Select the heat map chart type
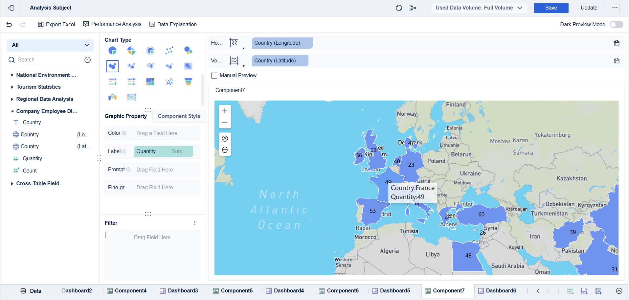The width and height of the screenshot is (629, 300). (x=188, y=66)
